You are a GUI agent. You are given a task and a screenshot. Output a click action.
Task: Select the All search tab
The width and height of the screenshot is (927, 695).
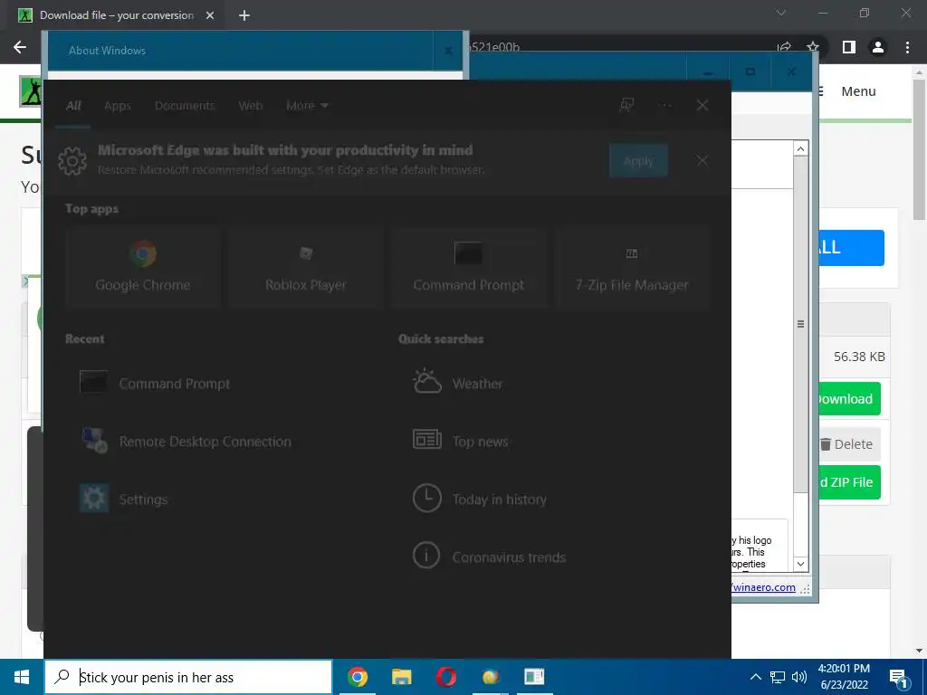73,106
